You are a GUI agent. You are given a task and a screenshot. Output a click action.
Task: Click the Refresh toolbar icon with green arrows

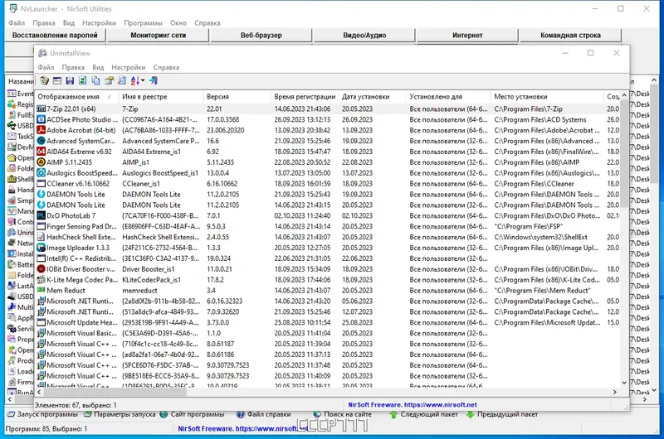click(x=82, y=80)
